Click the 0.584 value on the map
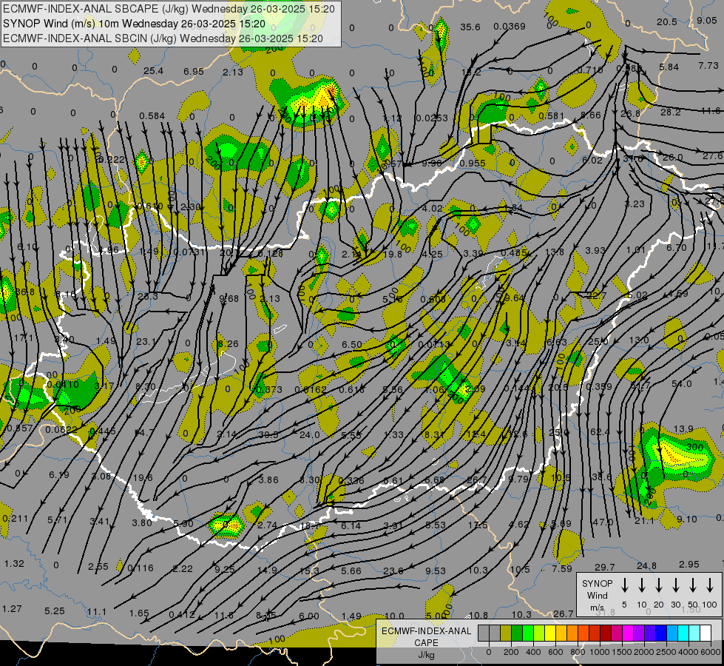 [x=152, y=115]
